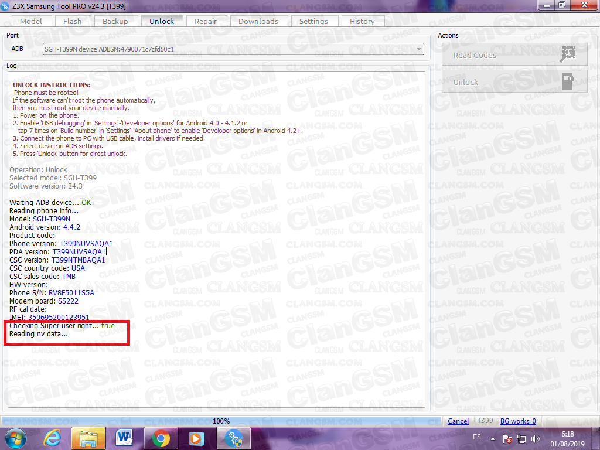Image resolution: width=600 pixels, height=450 pixels.
Task: Click 'Checking Super user right... true' line
Action: [x=62, y=326]
